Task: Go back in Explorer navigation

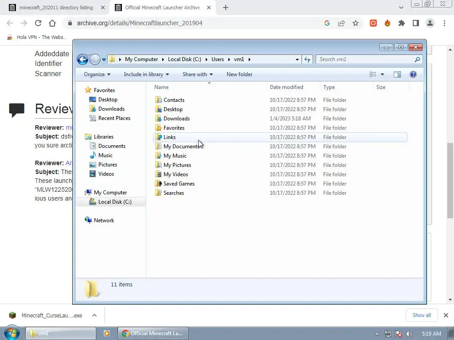Action: [x=82, y=60]
